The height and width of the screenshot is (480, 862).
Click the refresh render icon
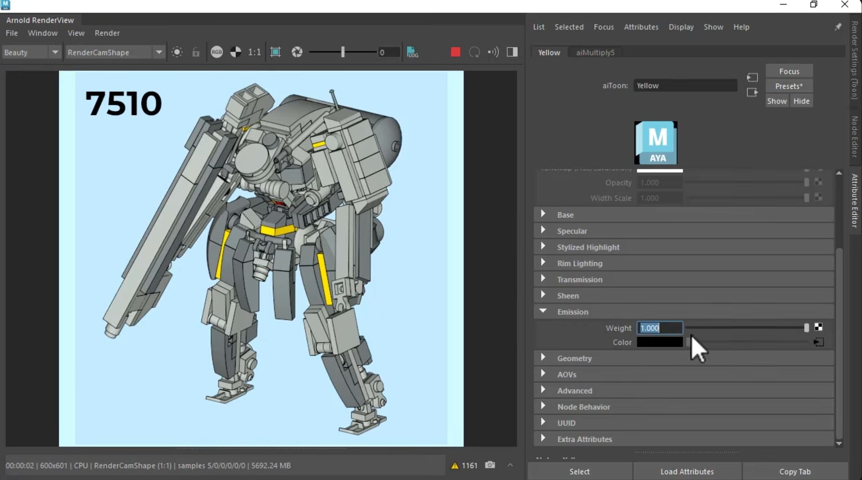pos(474,52)
